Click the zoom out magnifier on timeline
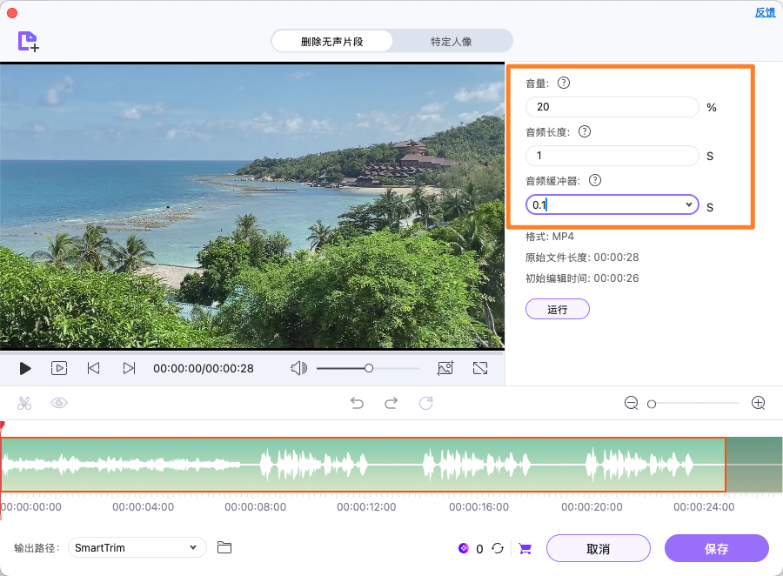The width and height of the screenshot is (783, 576). coord(631,403)
